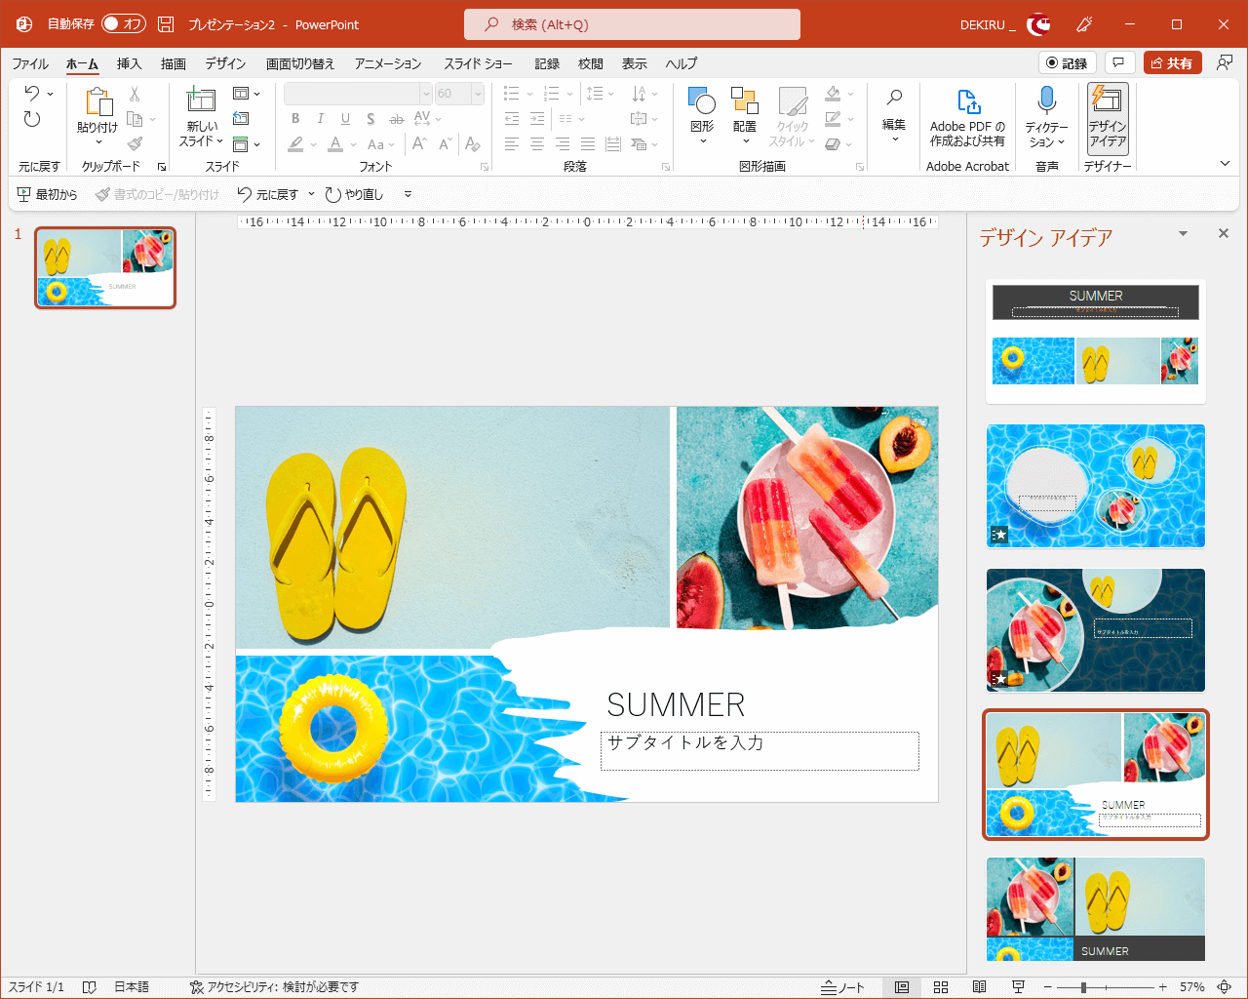The height and width of the screenshot is (999, 1248).
Task: Click the Share (共有) button
Action: (x=1172, y=63)
